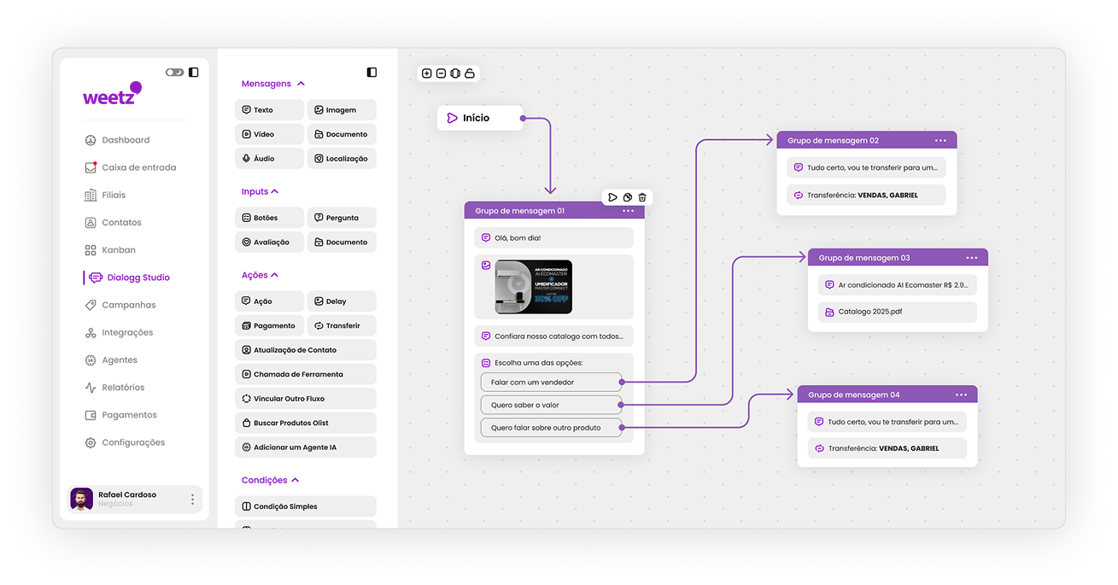The height and width of the screenshot is (585, 1118).
Task: Toggle the theme switch in sidebar header
Action: click(174, 73)
